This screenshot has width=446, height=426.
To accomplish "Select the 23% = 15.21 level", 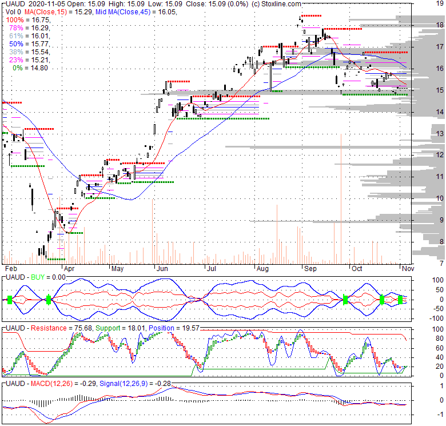I will pos(30,59).
